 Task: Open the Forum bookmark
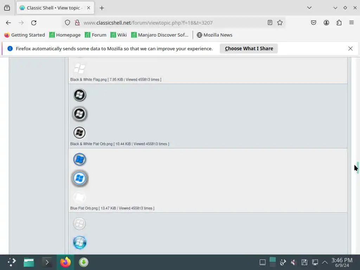[x=96, y=35]
